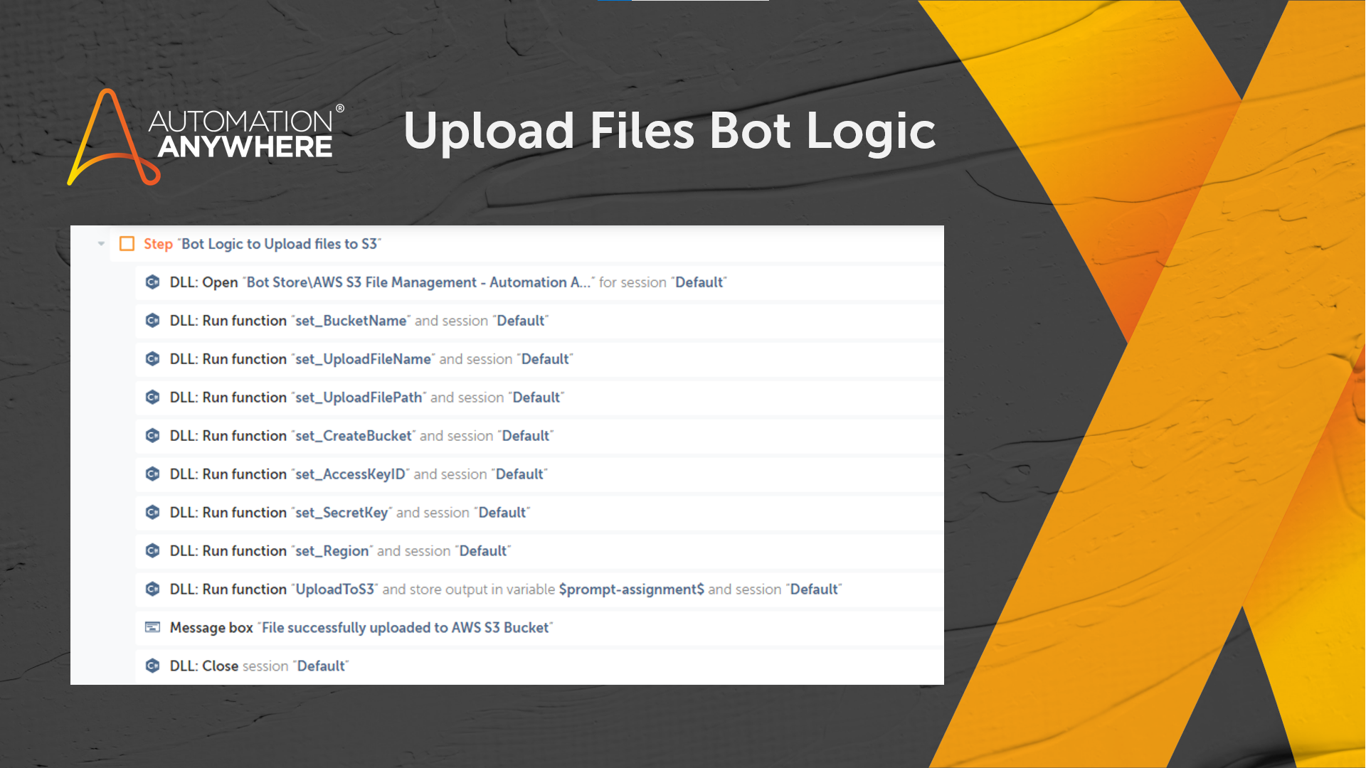Click the DLL icon on set_CreateBucket row

coord(152,436)
